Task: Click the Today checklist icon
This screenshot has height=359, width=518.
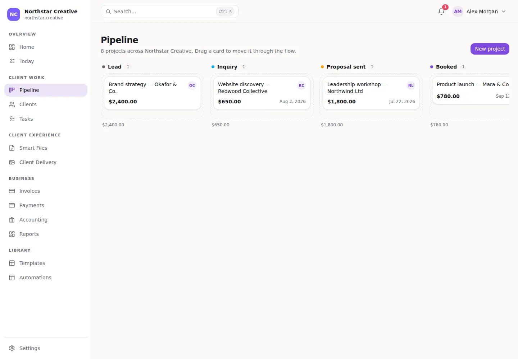Action: click(x=12, y=61)
